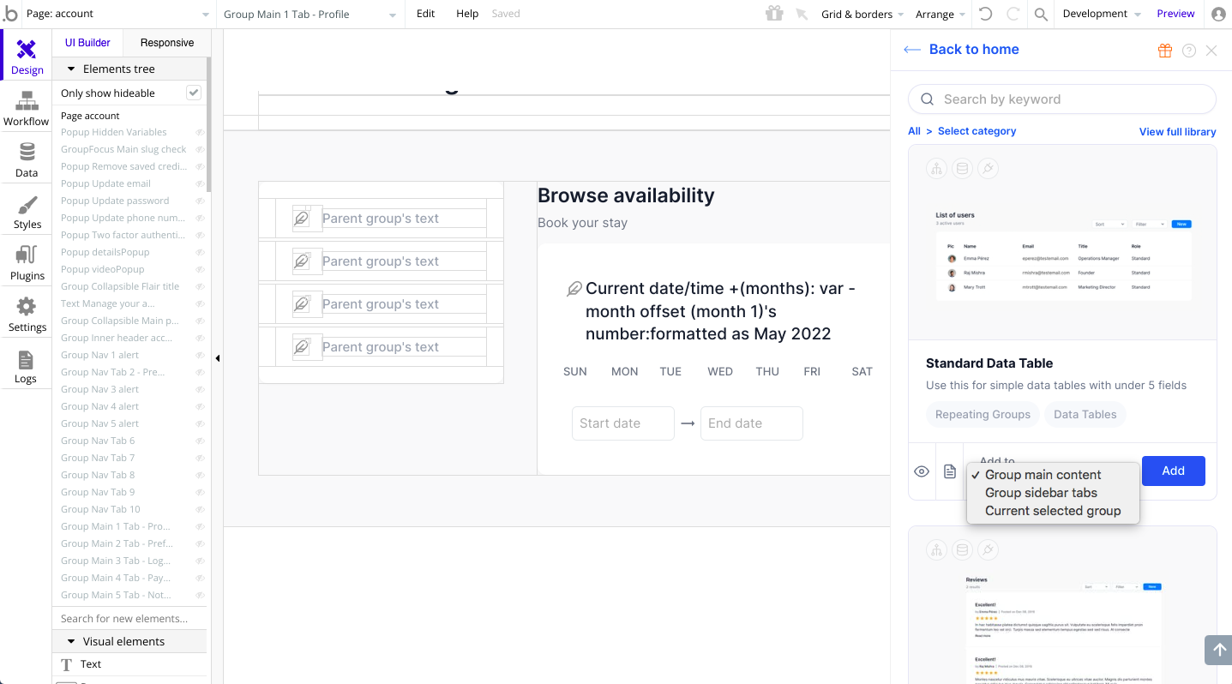
Task: Click the blue Add button
Action: click(1173, 471)
